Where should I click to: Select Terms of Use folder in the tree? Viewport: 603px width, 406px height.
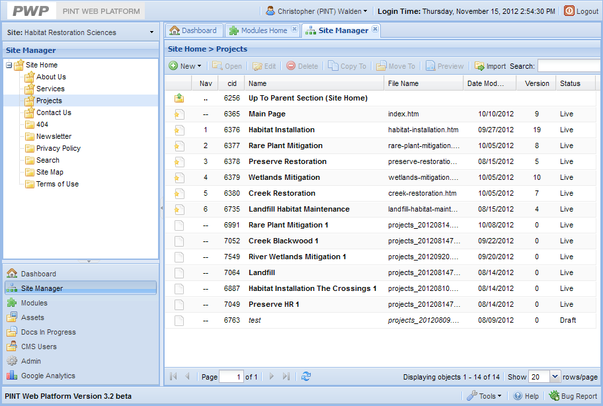click(x=58, y=184)
